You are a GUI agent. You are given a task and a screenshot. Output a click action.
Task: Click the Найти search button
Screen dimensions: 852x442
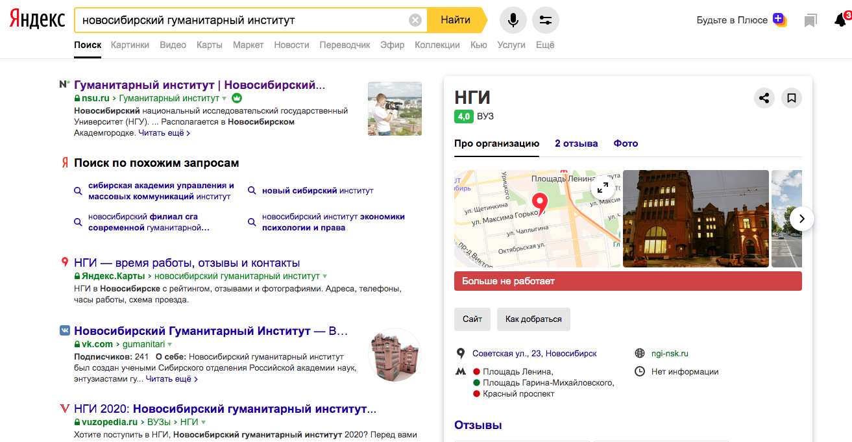[x=456, y=20]
